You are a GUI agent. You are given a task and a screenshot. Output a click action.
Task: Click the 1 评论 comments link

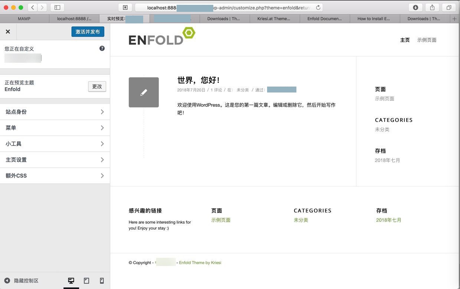(x=216, y=90)
